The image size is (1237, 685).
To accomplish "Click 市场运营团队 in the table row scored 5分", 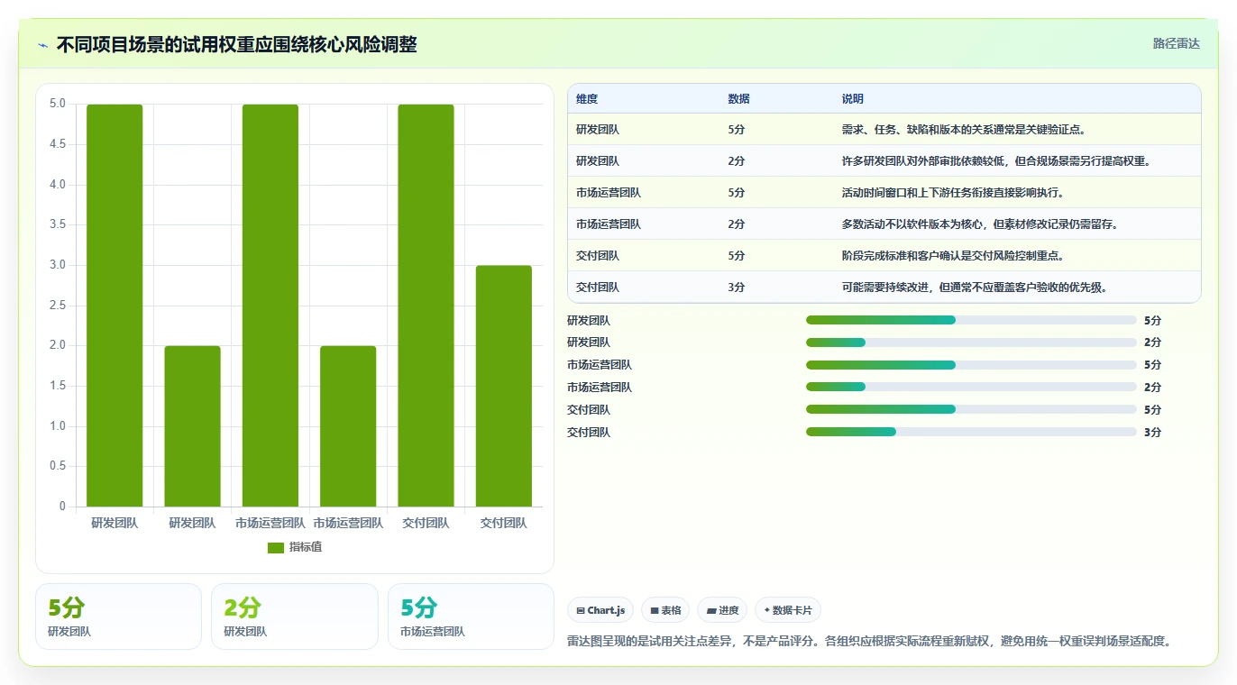I will 609,193.
